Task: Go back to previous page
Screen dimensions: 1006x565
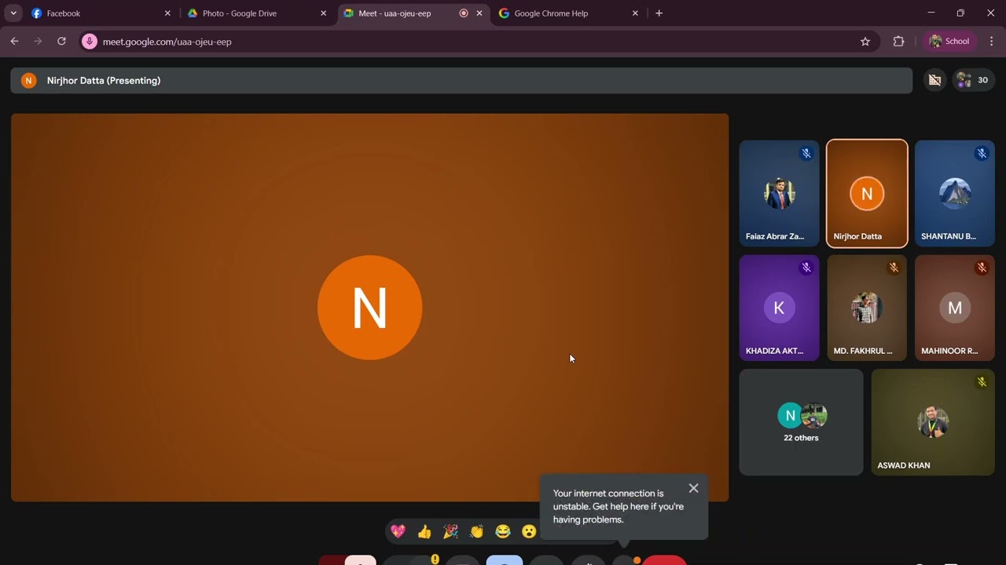Action: click(14, 42)
